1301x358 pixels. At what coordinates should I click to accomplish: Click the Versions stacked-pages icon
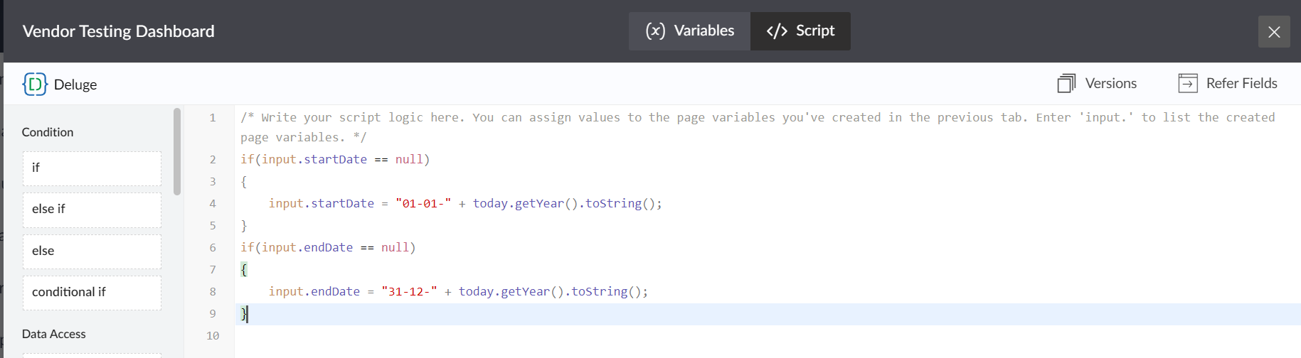pos(1066,83)
